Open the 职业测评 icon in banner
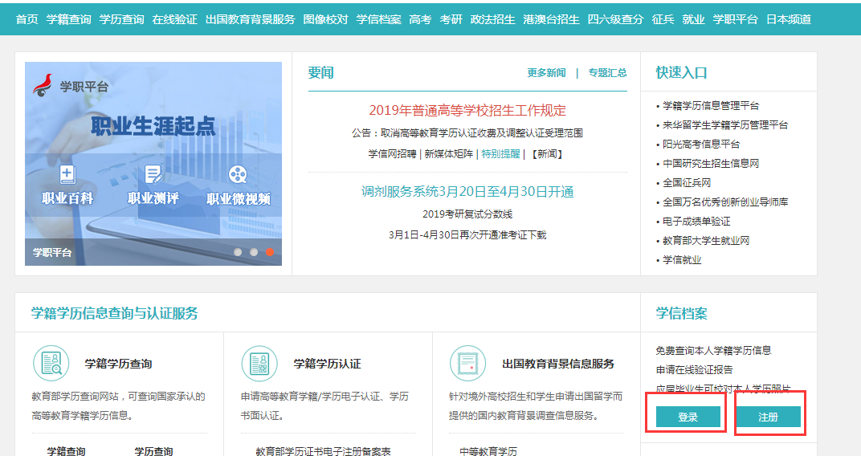 (x=153, y=174)
